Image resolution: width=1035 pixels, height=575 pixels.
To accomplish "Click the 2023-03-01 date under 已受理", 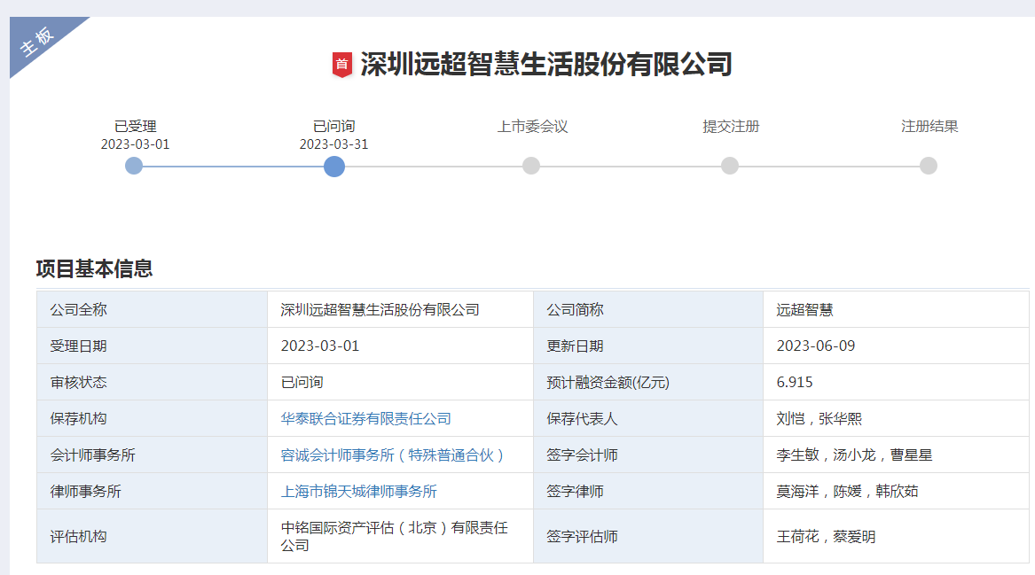I will coord(135,144).
